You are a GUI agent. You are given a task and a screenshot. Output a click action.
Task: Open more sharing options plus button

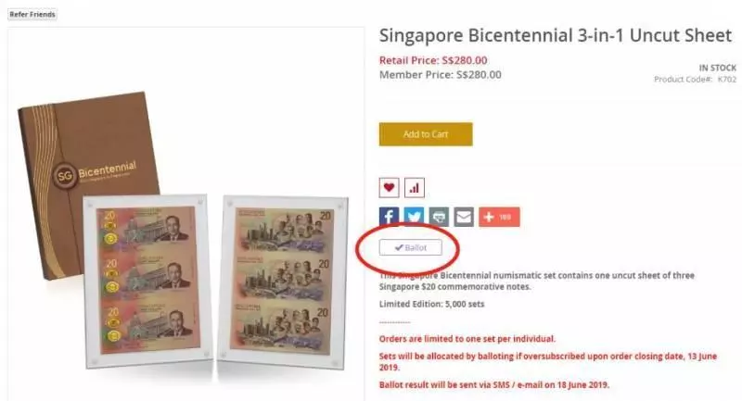[499, 217]
